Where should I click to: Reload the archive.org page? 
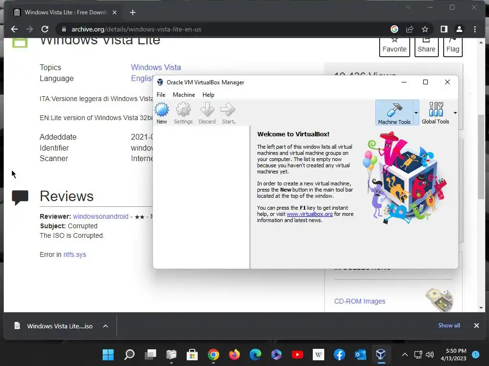(45, 29)
